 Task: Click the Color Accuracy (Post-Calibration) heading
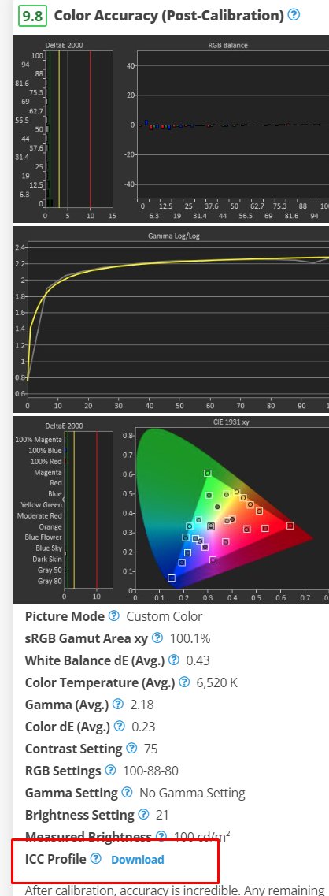point(169,16)
